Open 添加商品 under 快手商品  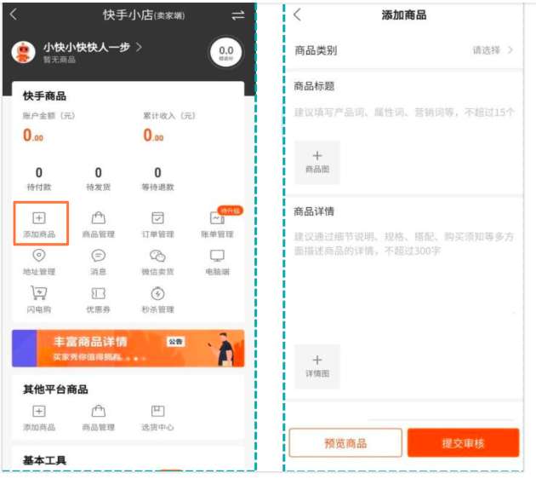pyautogui.click(x=39, y=225)
